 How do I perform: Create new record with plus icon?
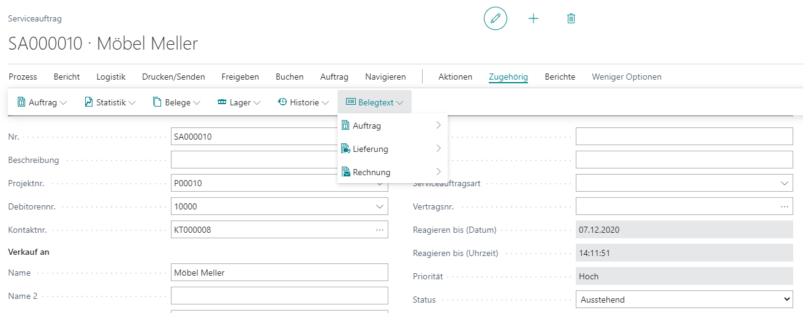tap(533, 18)
